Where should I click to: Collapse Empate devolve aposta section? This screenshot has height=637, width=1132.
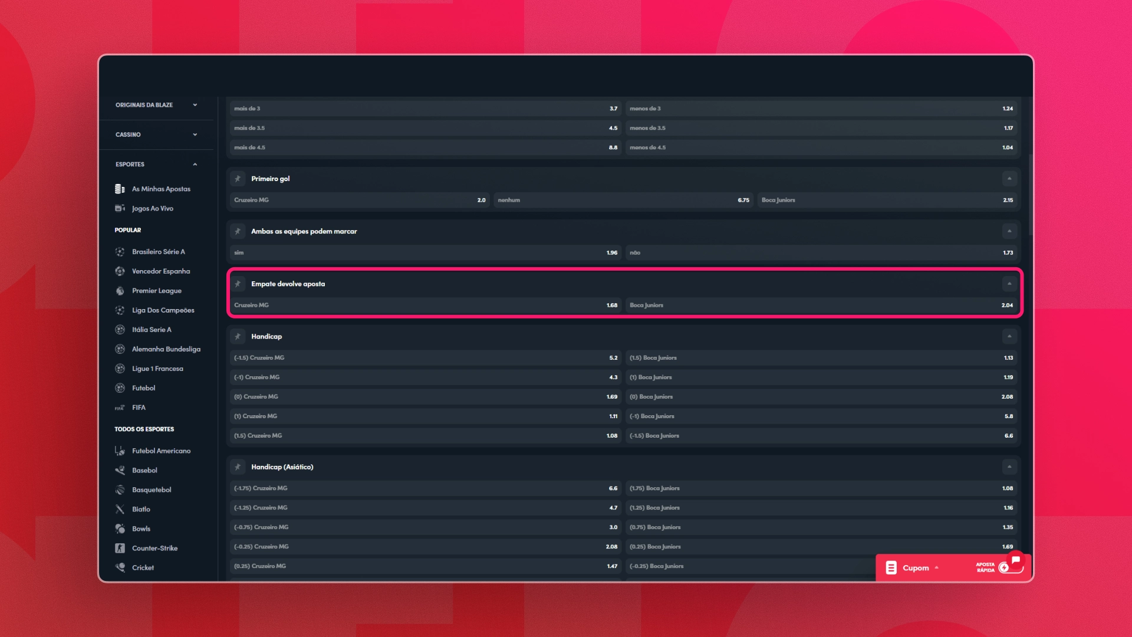pyautogui.click(x=1009, y=284)
